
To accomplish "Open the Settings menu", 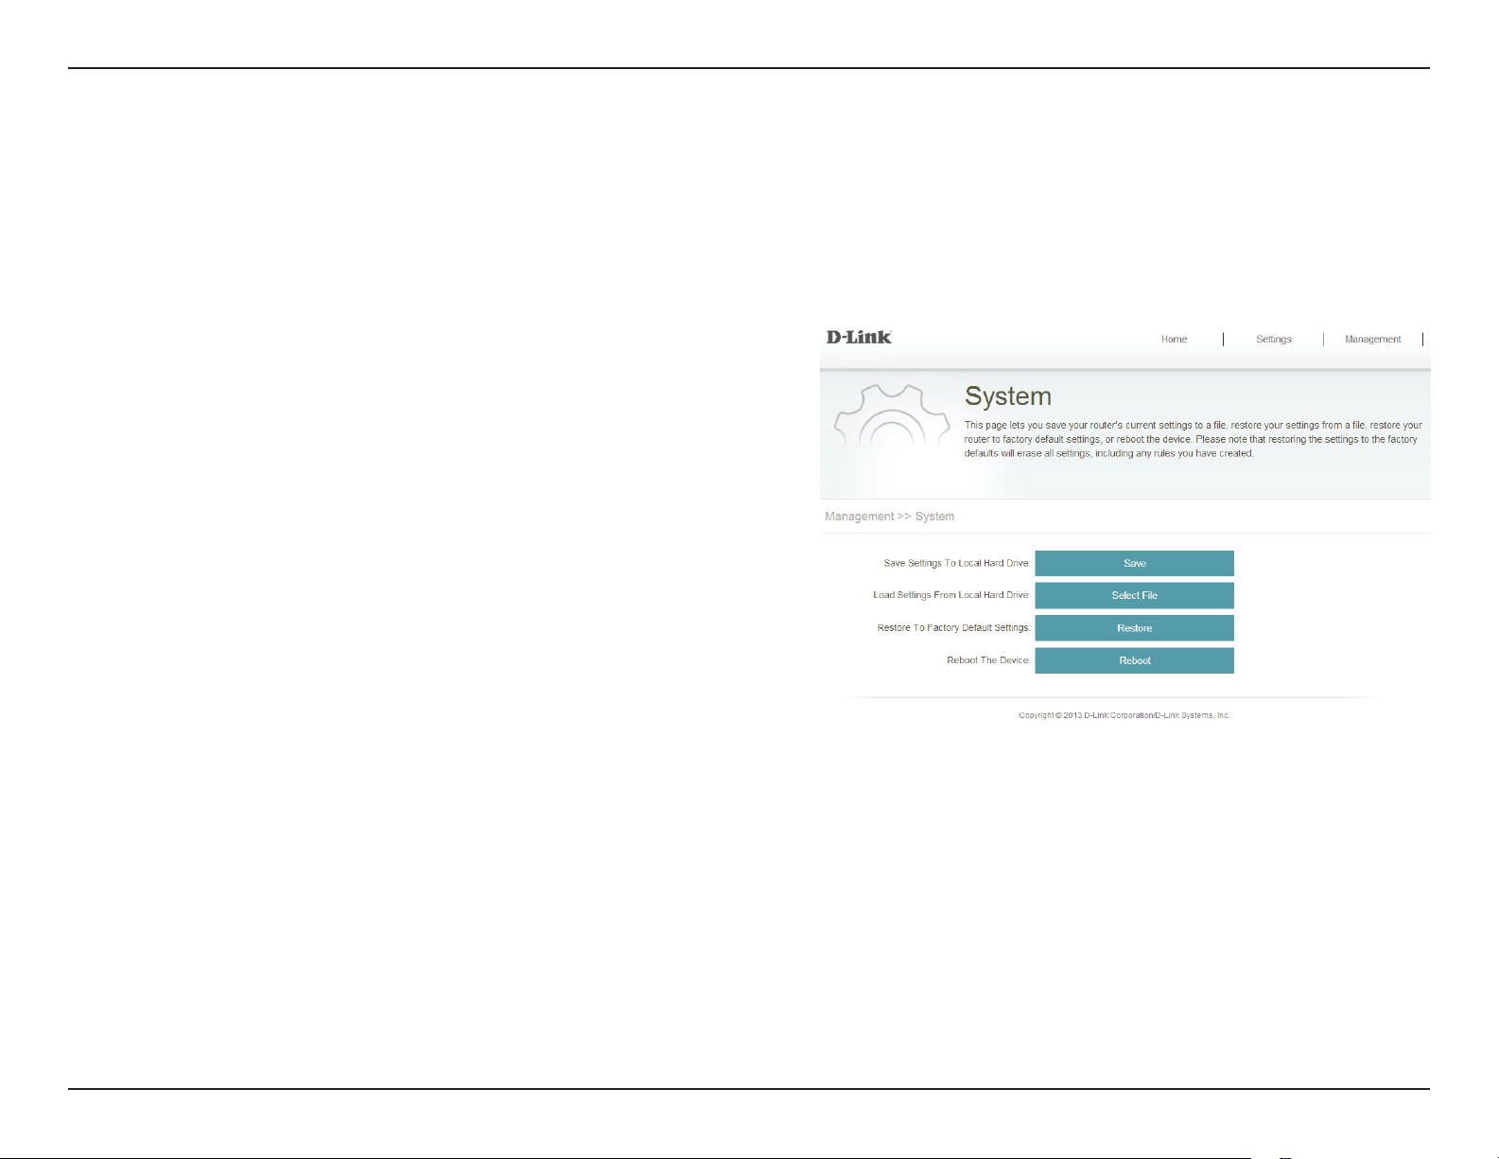I will click(x=1273, y=339).
